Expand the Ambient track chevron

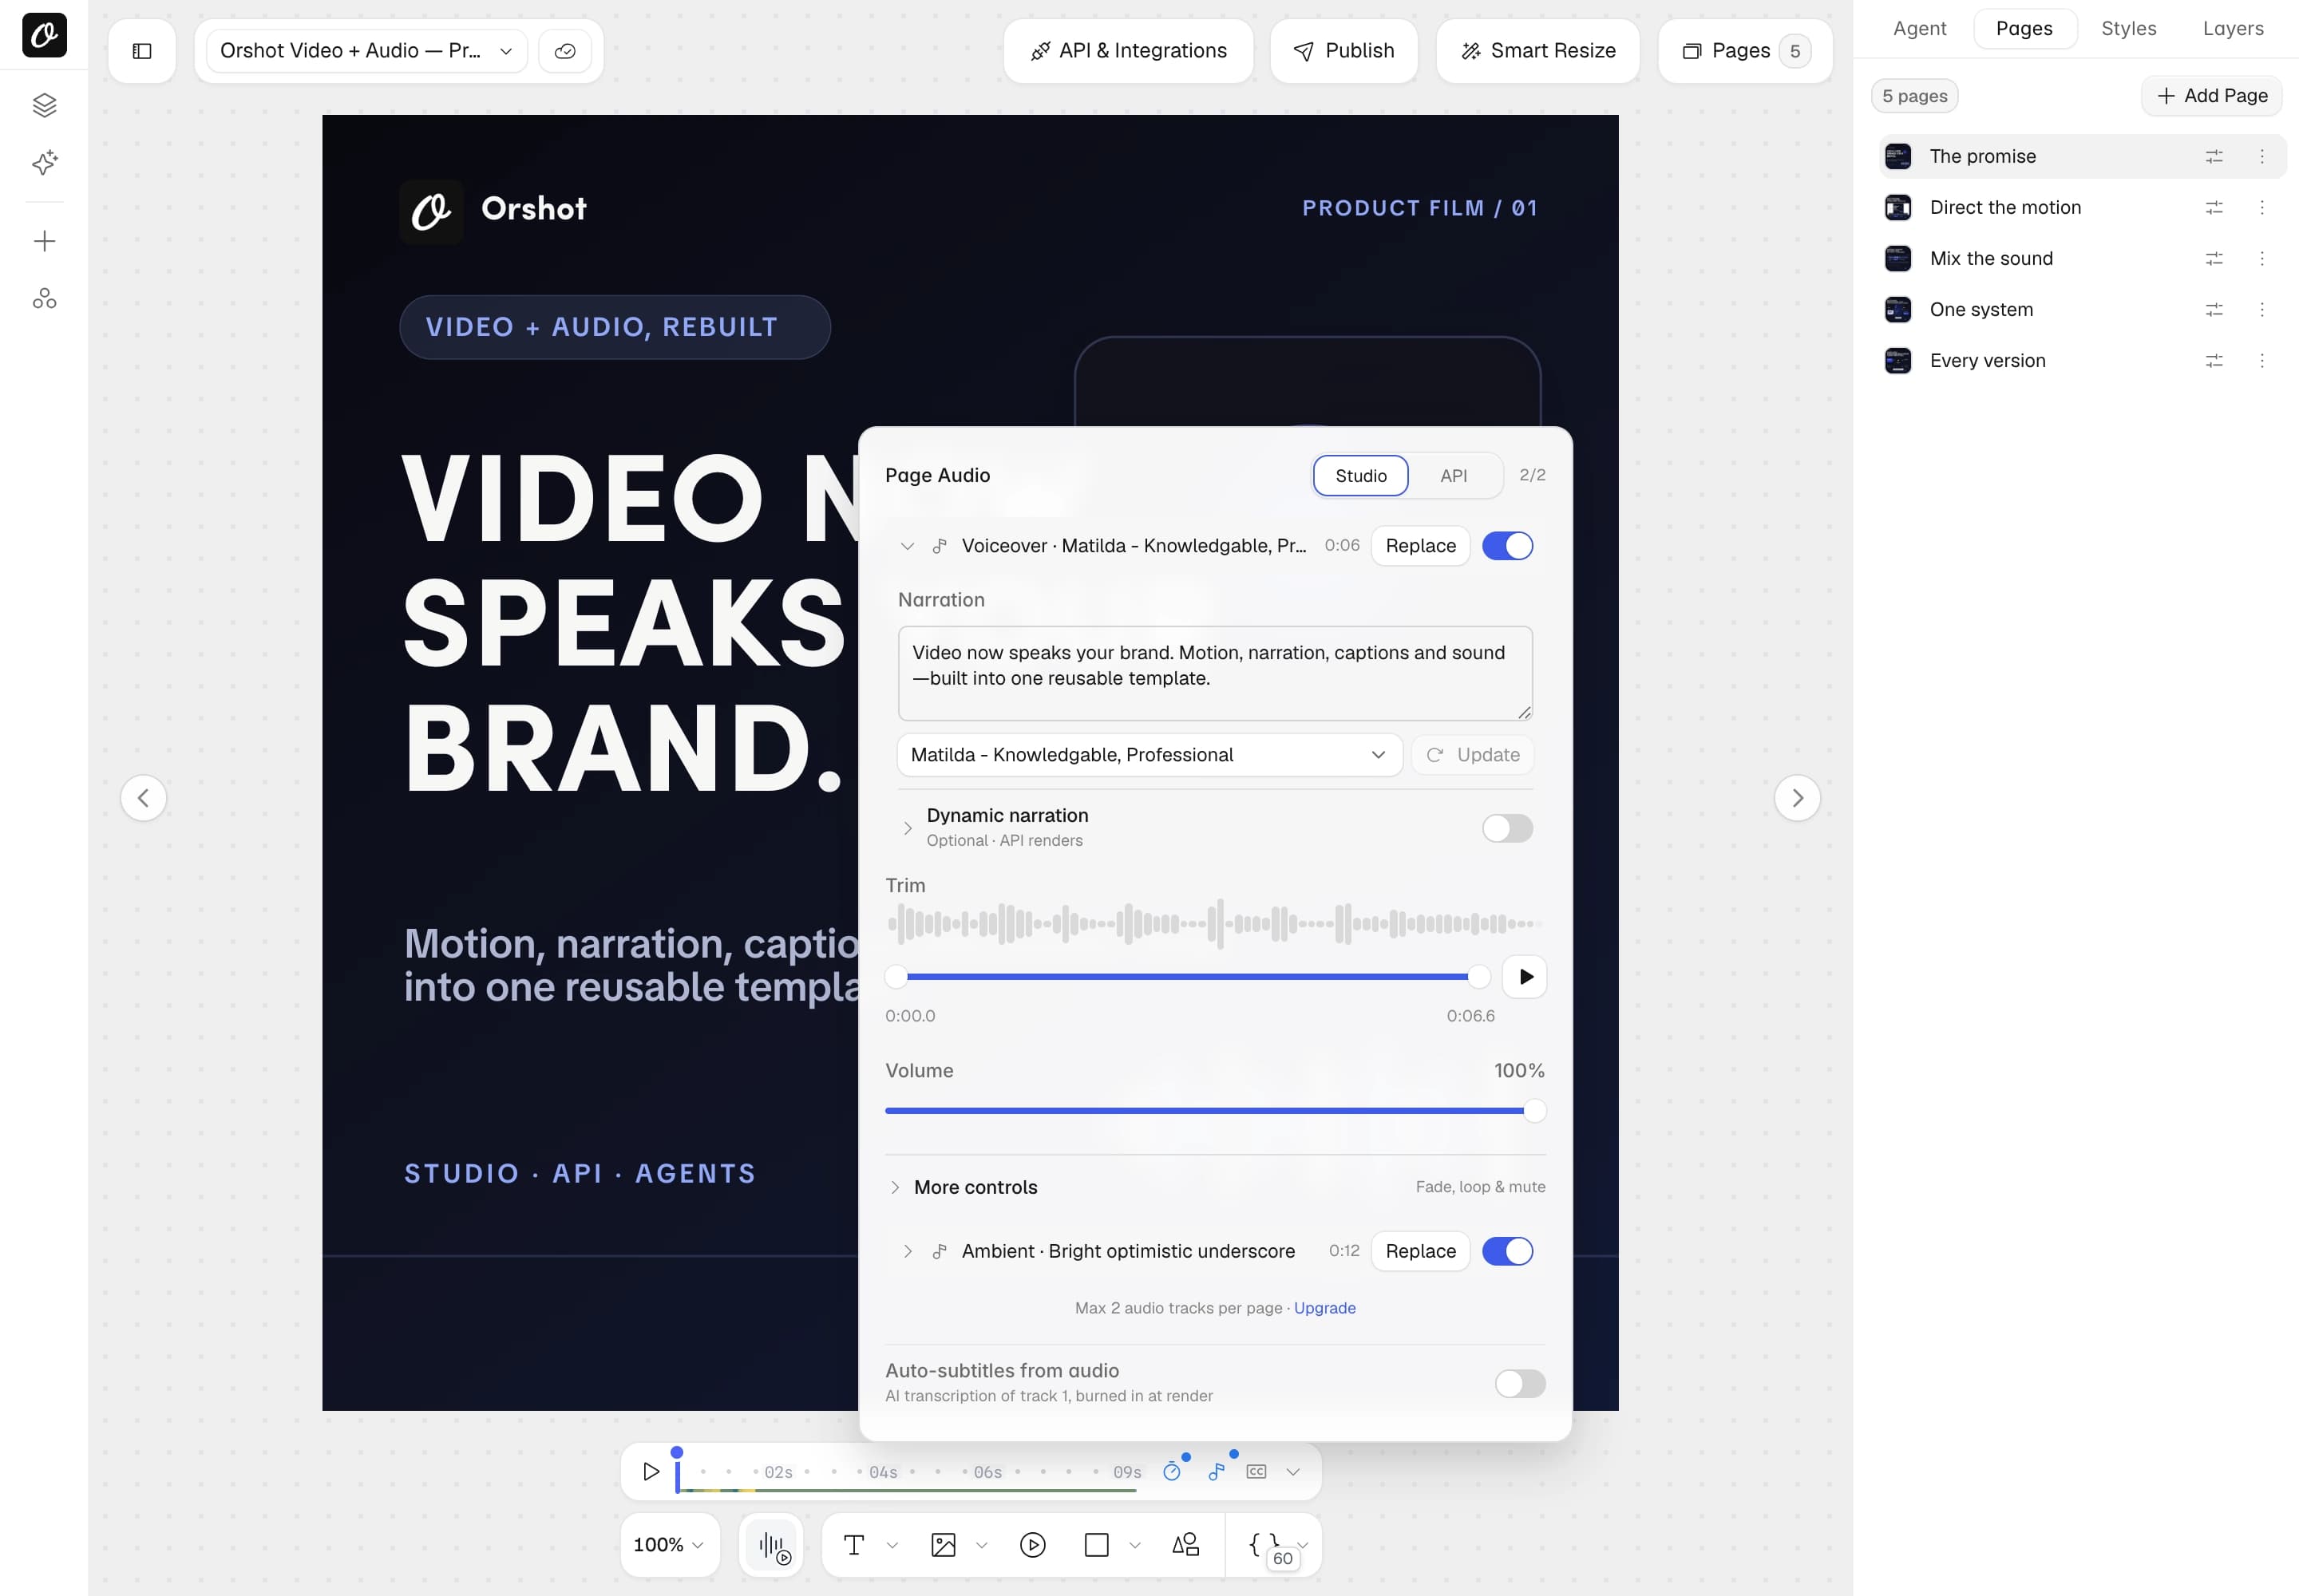908,1252
